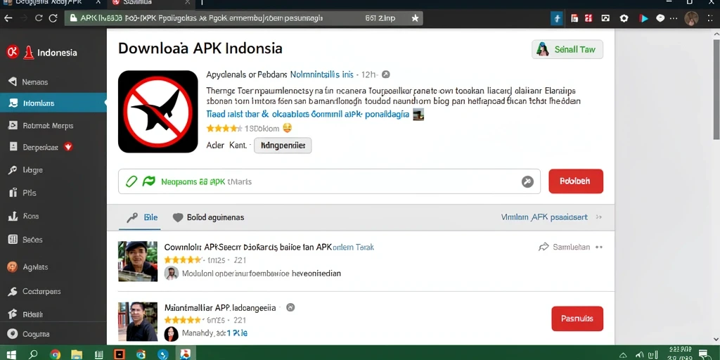
Task: Click the Samuehan share link
Action: (x=565, y=247)
